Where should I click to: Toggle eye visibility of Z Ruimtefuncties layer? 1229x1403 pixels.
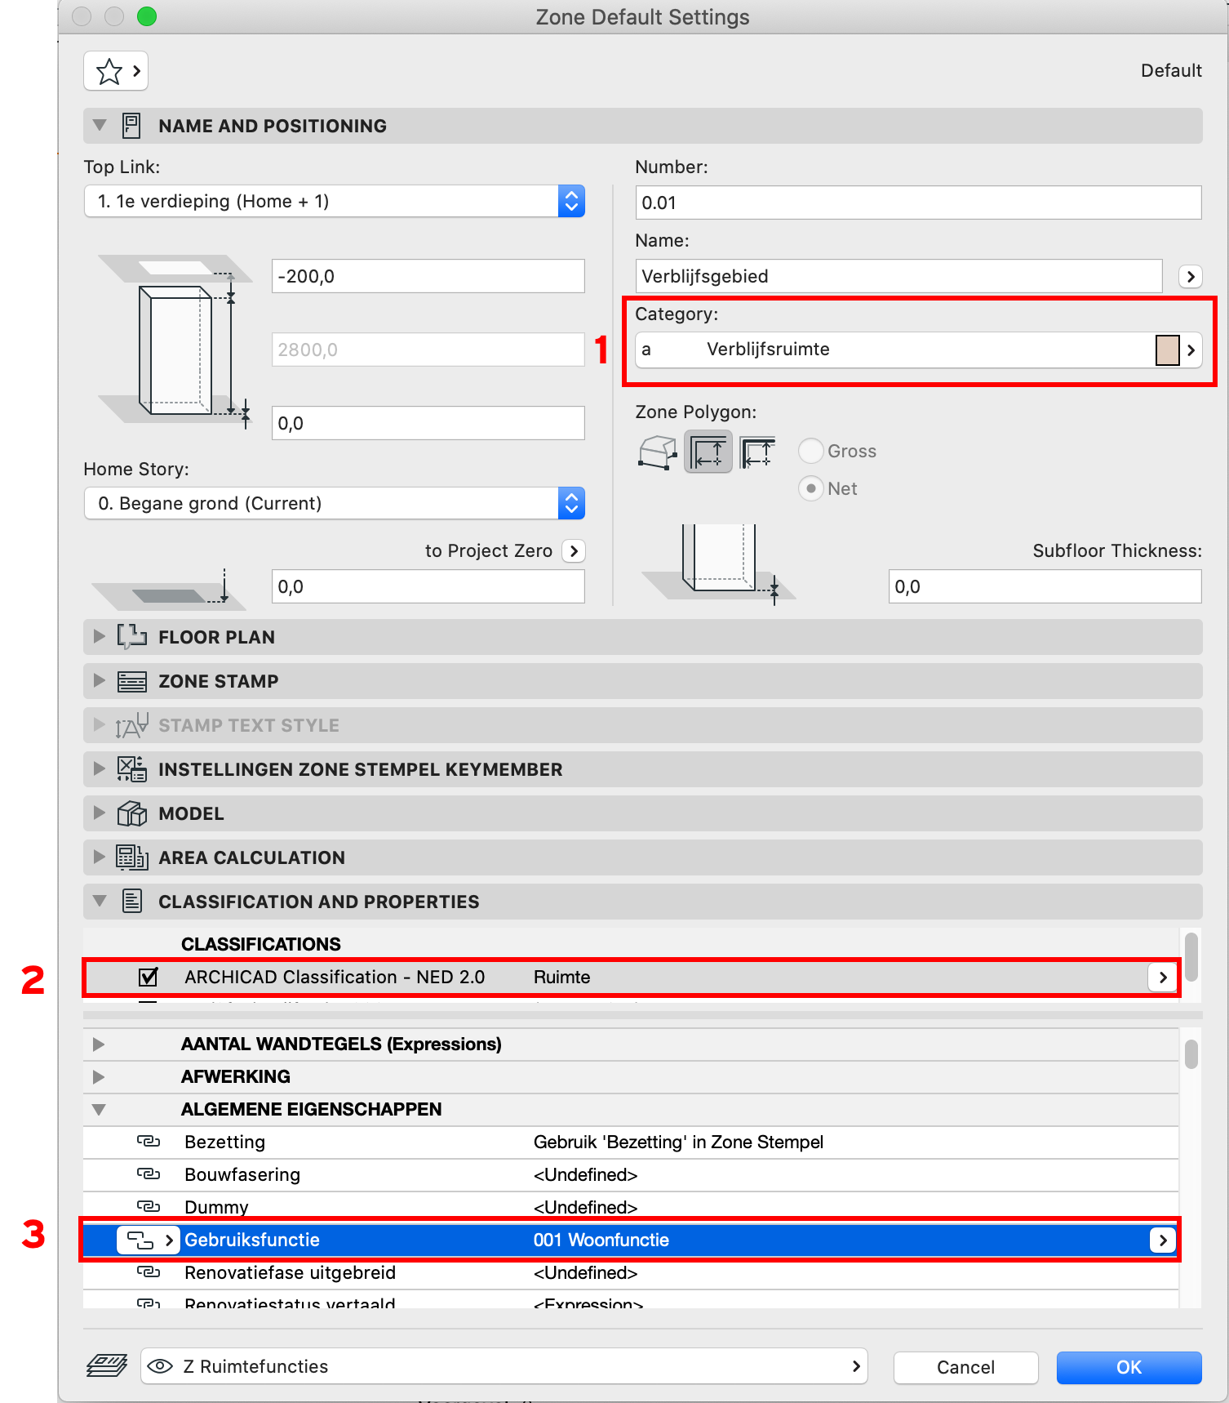coord(160,1366)
